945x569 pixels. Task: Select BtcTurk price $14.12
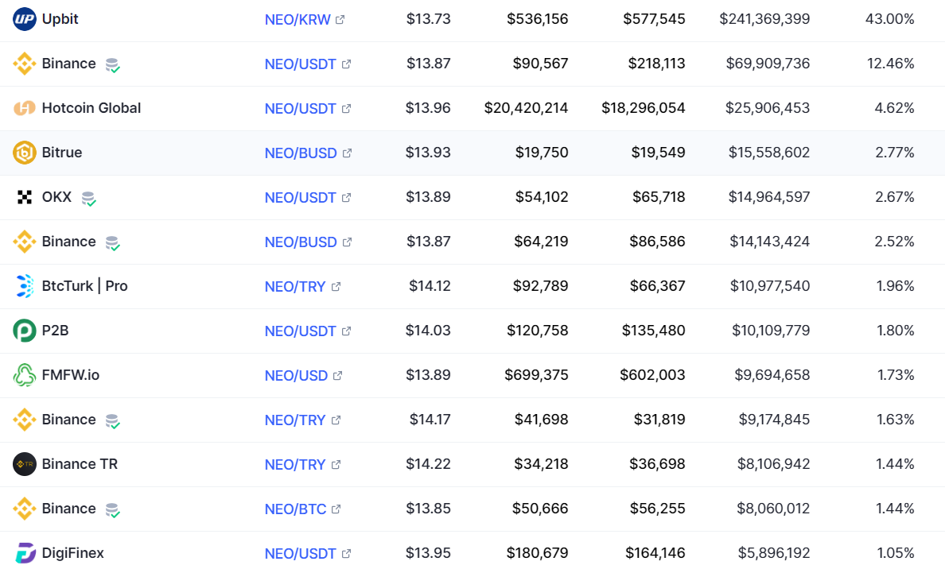click(x=430, y=287)
